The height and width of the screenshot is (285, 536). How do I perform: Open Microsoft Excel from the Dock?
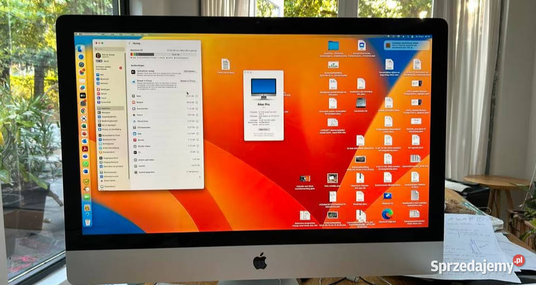point(84,126)
